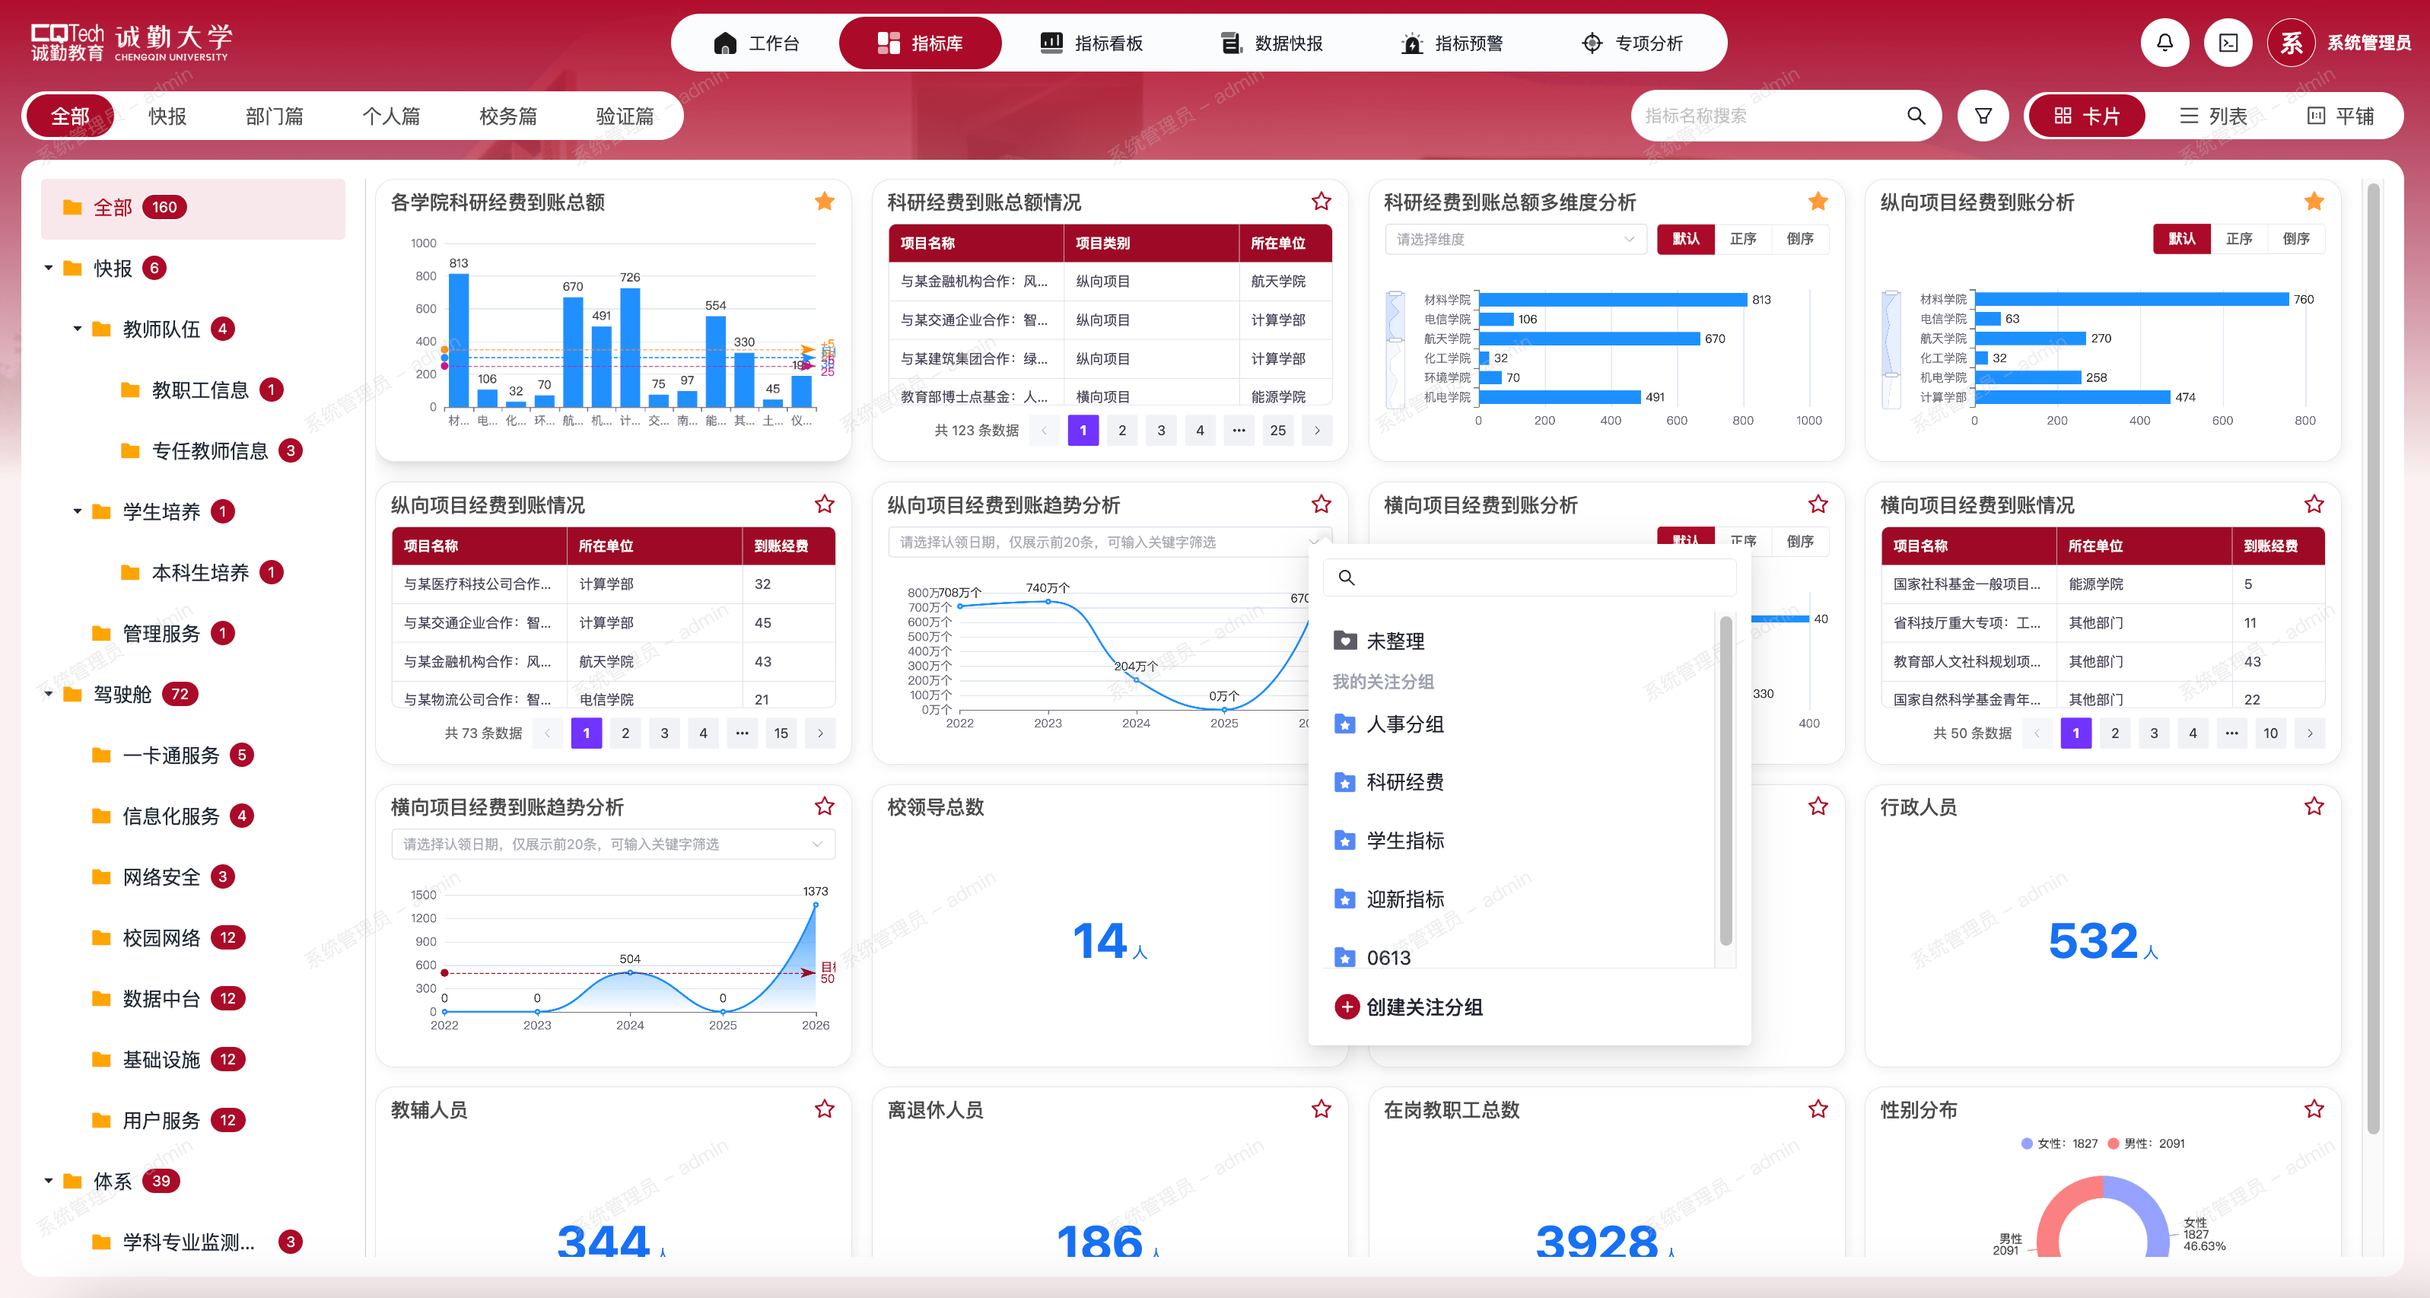Toggle star on 纵向项目经费到账分析 card
The width and height of the screenshot is (2430, 1298).
coord(2314,201)
